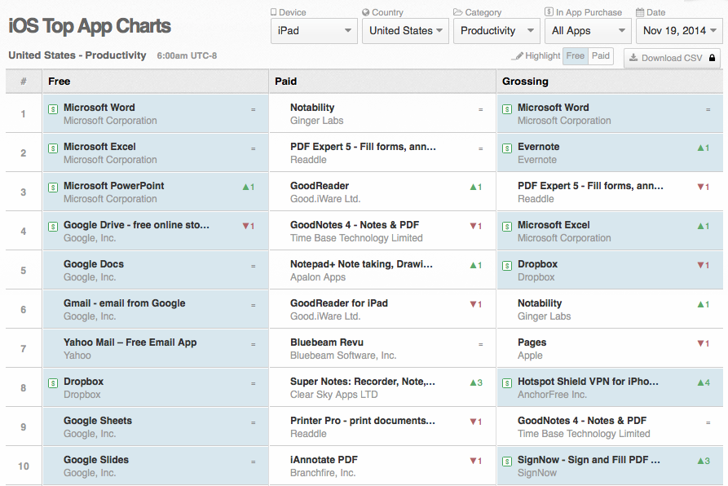Click up-4 rank change for Hotspot Shield VPN

(x=704, y=382)
